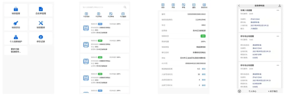Open the ... menu on the bottom 停车场出场提醒 card
285x95 pixels.
[x=278, y=65]
